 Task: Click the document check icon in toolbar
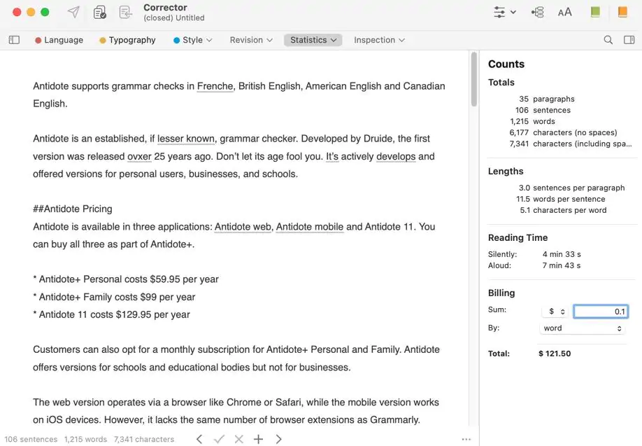(x=99, y=13)
